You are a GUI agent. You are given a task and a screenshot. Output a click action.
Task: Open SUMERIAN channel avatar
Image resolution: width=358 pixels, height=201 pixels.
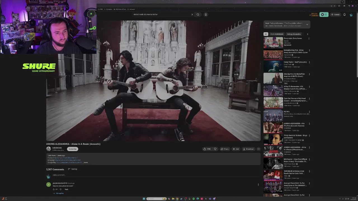click(x=48, y=149)
